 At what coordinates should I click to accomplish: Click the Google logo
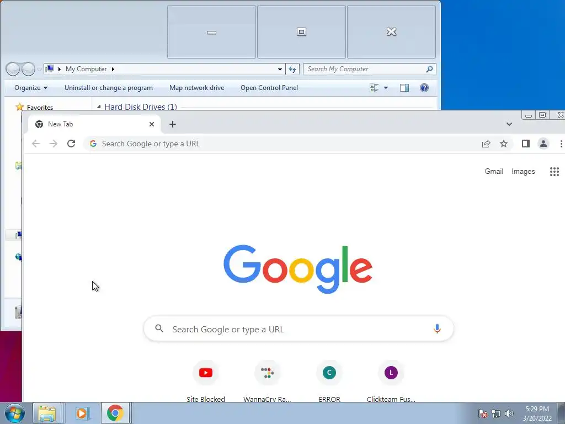pos(298,269)
